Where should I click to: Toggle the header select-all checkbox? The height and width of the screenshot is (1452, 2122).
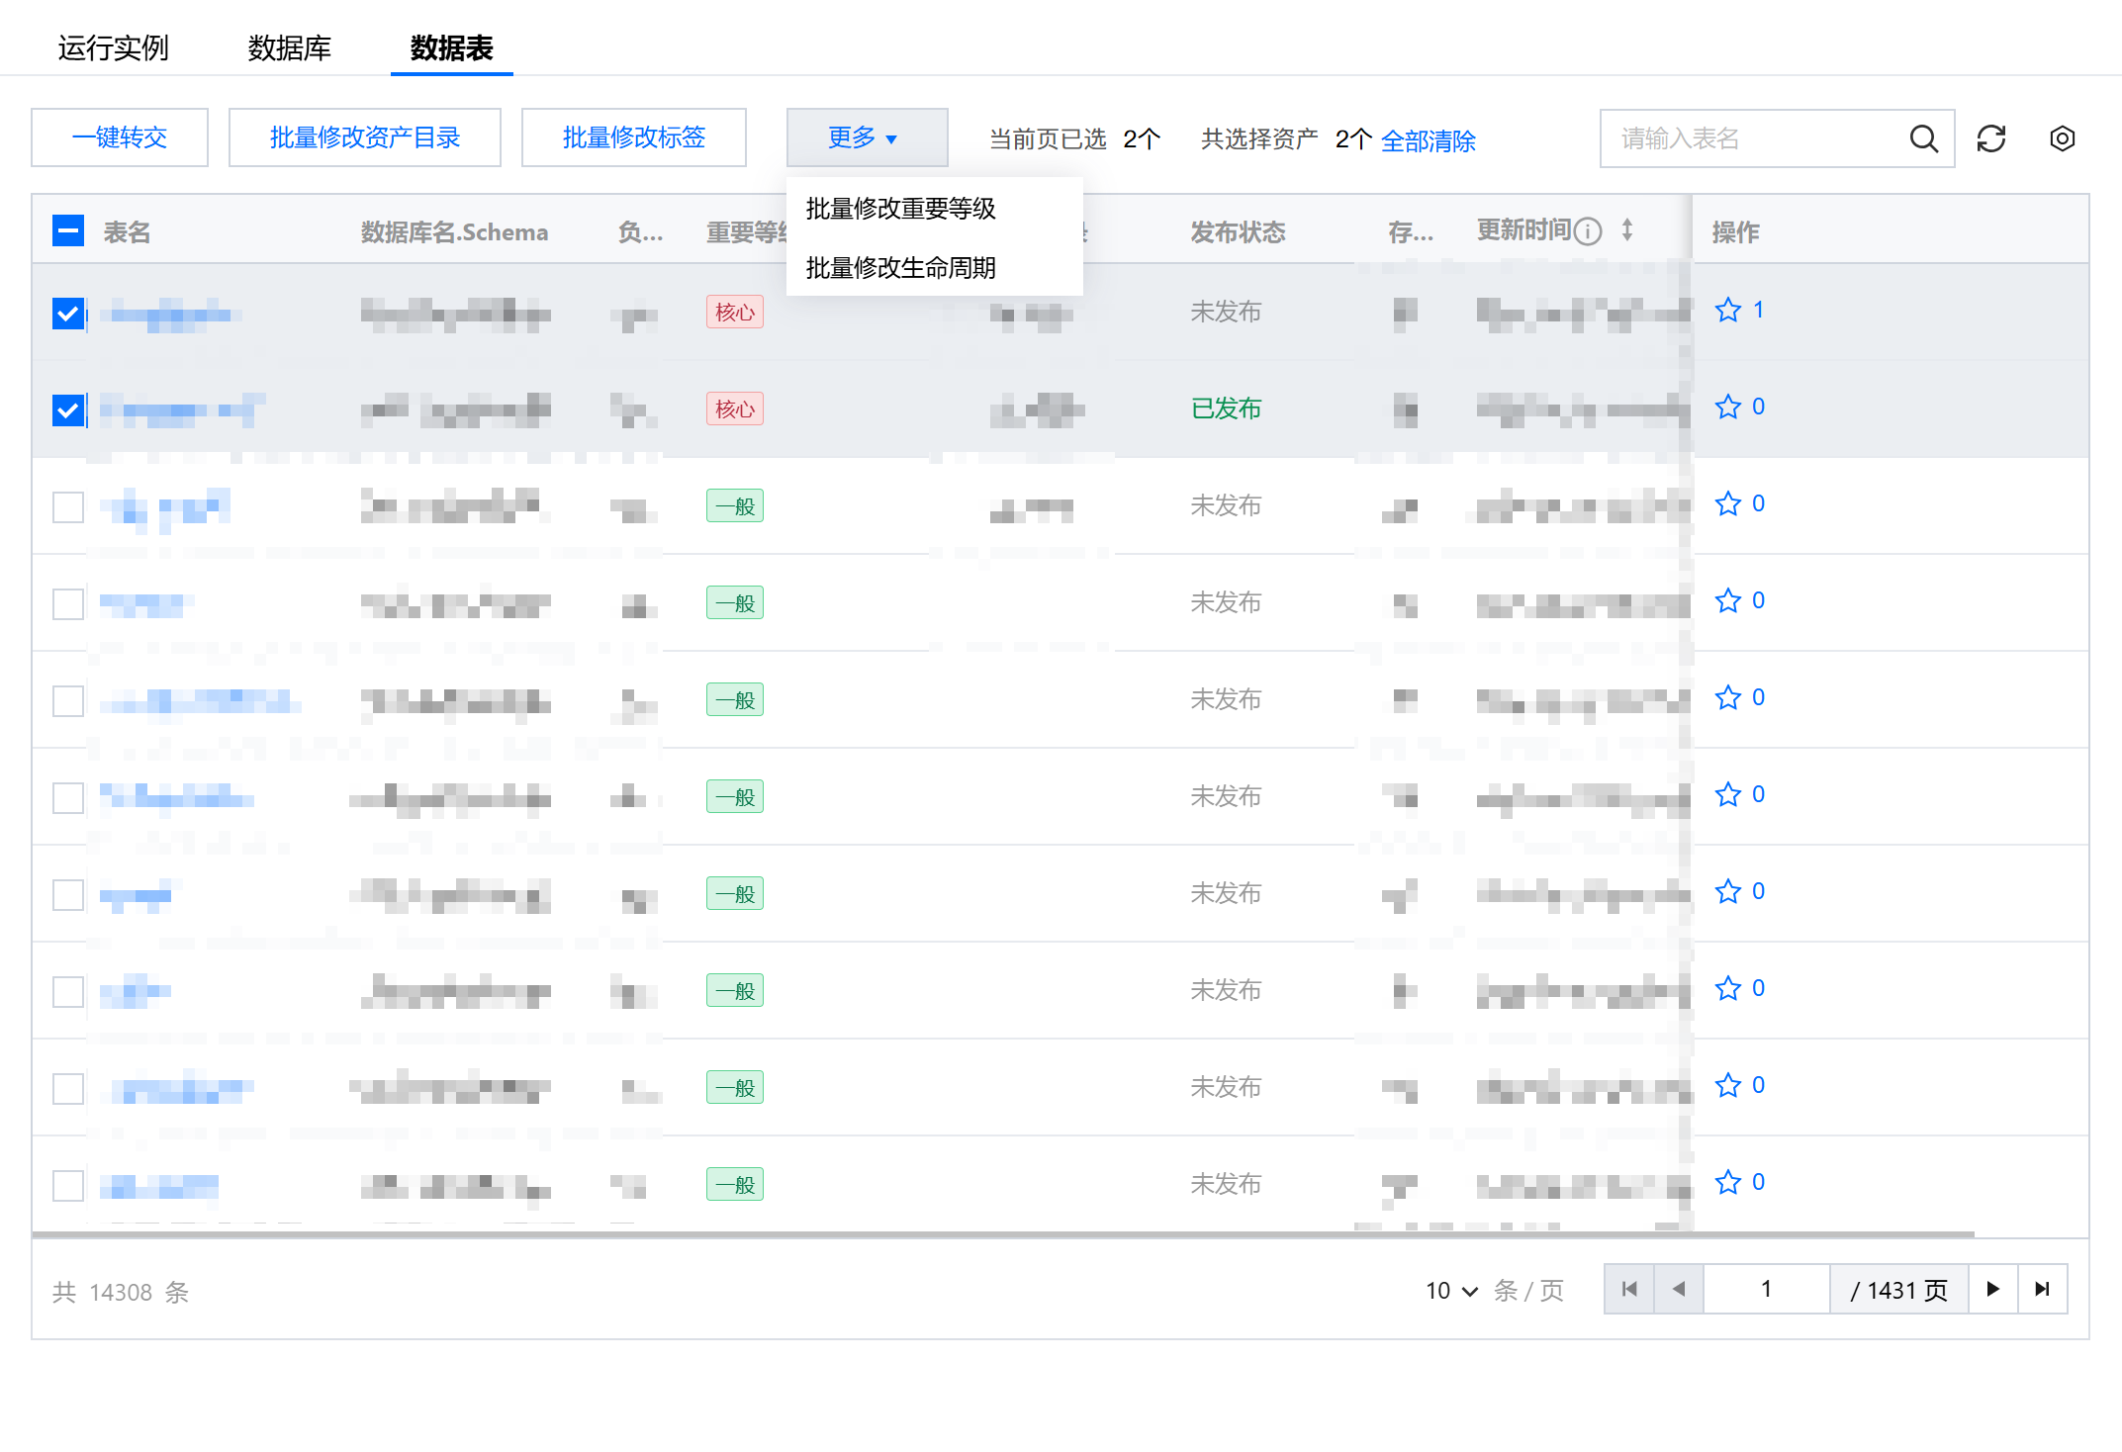click(x=68, y=231)
